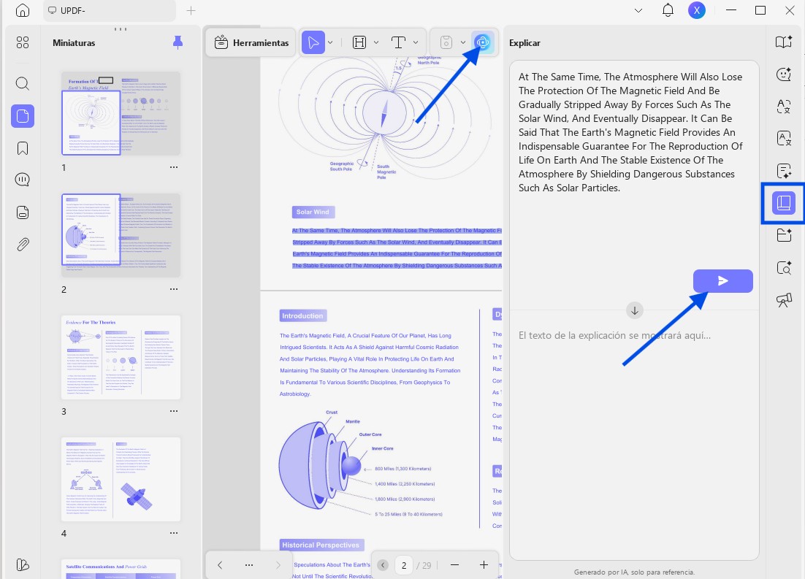Viewport: 805px width, 579px height.
Task: Open the comments panel icon
Action: 22,180
